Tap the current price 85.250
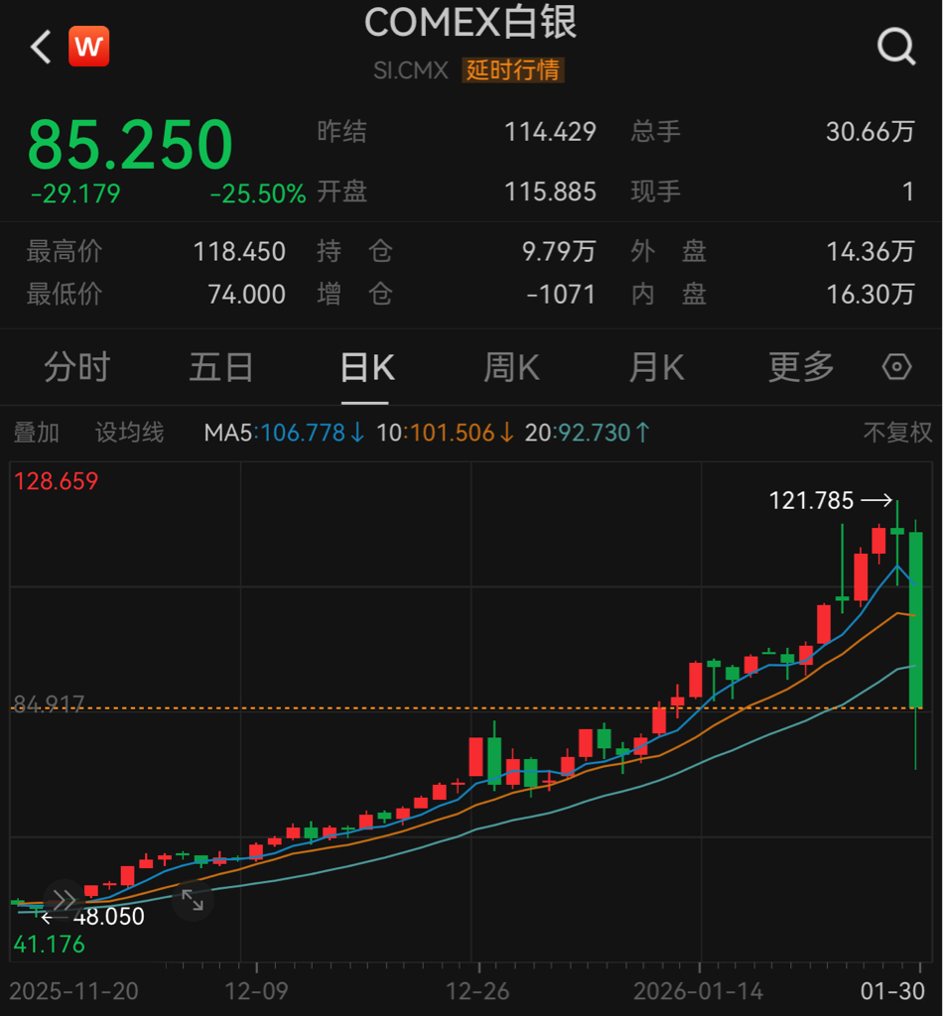Screen dimensions: 943x1016 click(x=130, y=144)
